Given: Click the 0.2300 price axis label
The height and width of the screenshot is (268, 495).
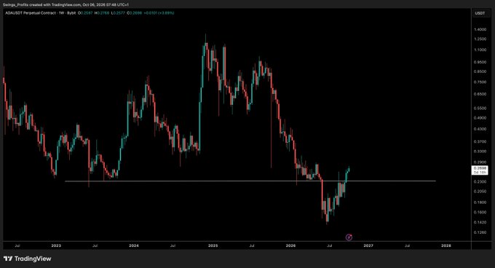Looking at the screenshot, I should click(480, 181).
